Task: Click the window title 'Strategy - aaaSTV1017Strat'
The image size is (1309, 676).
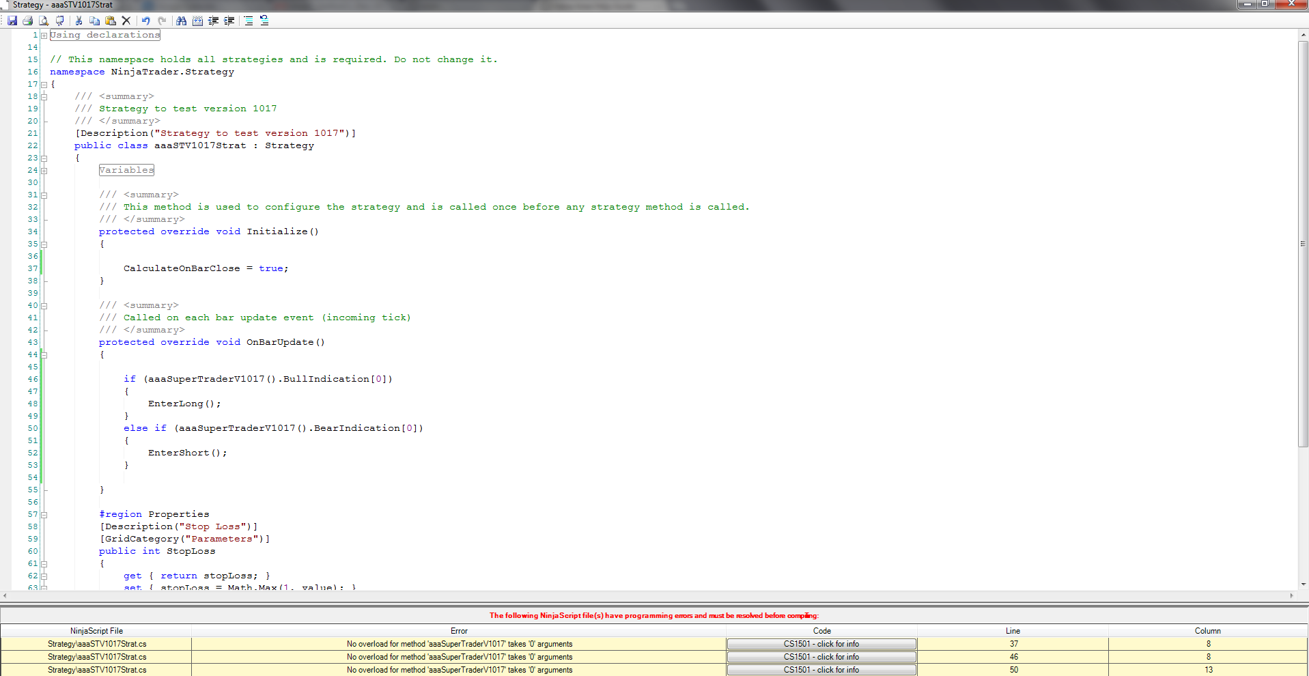Action: 63,5
